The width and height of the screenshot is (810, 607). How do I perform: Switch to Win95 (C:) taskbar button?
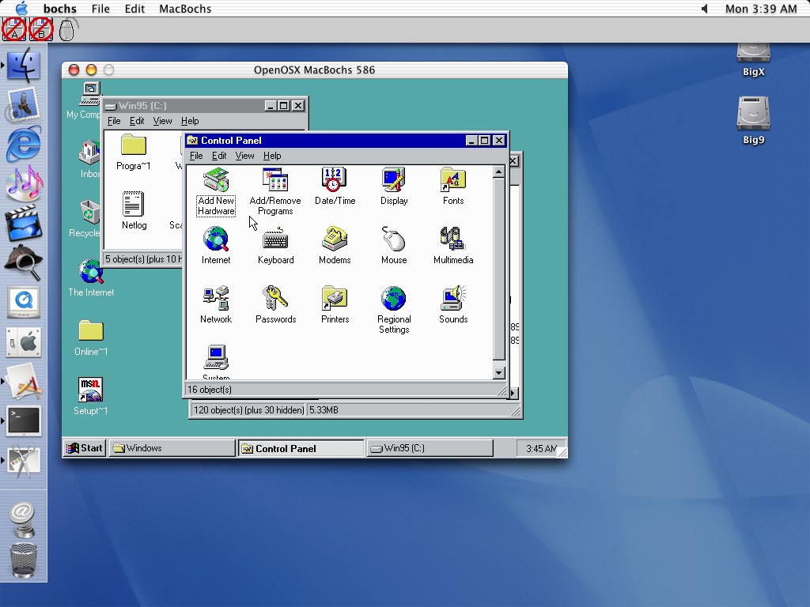click(x=430, y=448)
